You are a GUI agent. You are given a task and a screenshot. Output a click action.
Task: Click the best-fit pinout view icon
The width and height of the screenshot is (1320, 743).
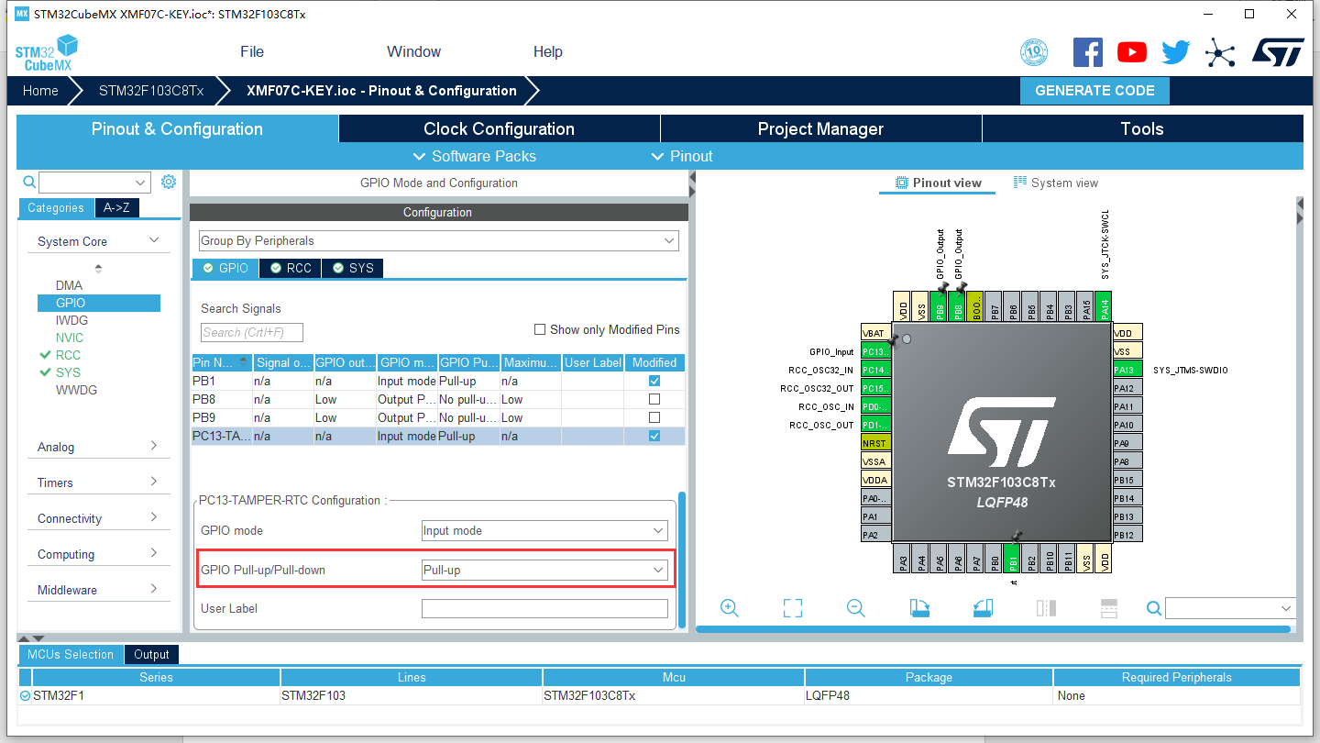pos(792,607)
